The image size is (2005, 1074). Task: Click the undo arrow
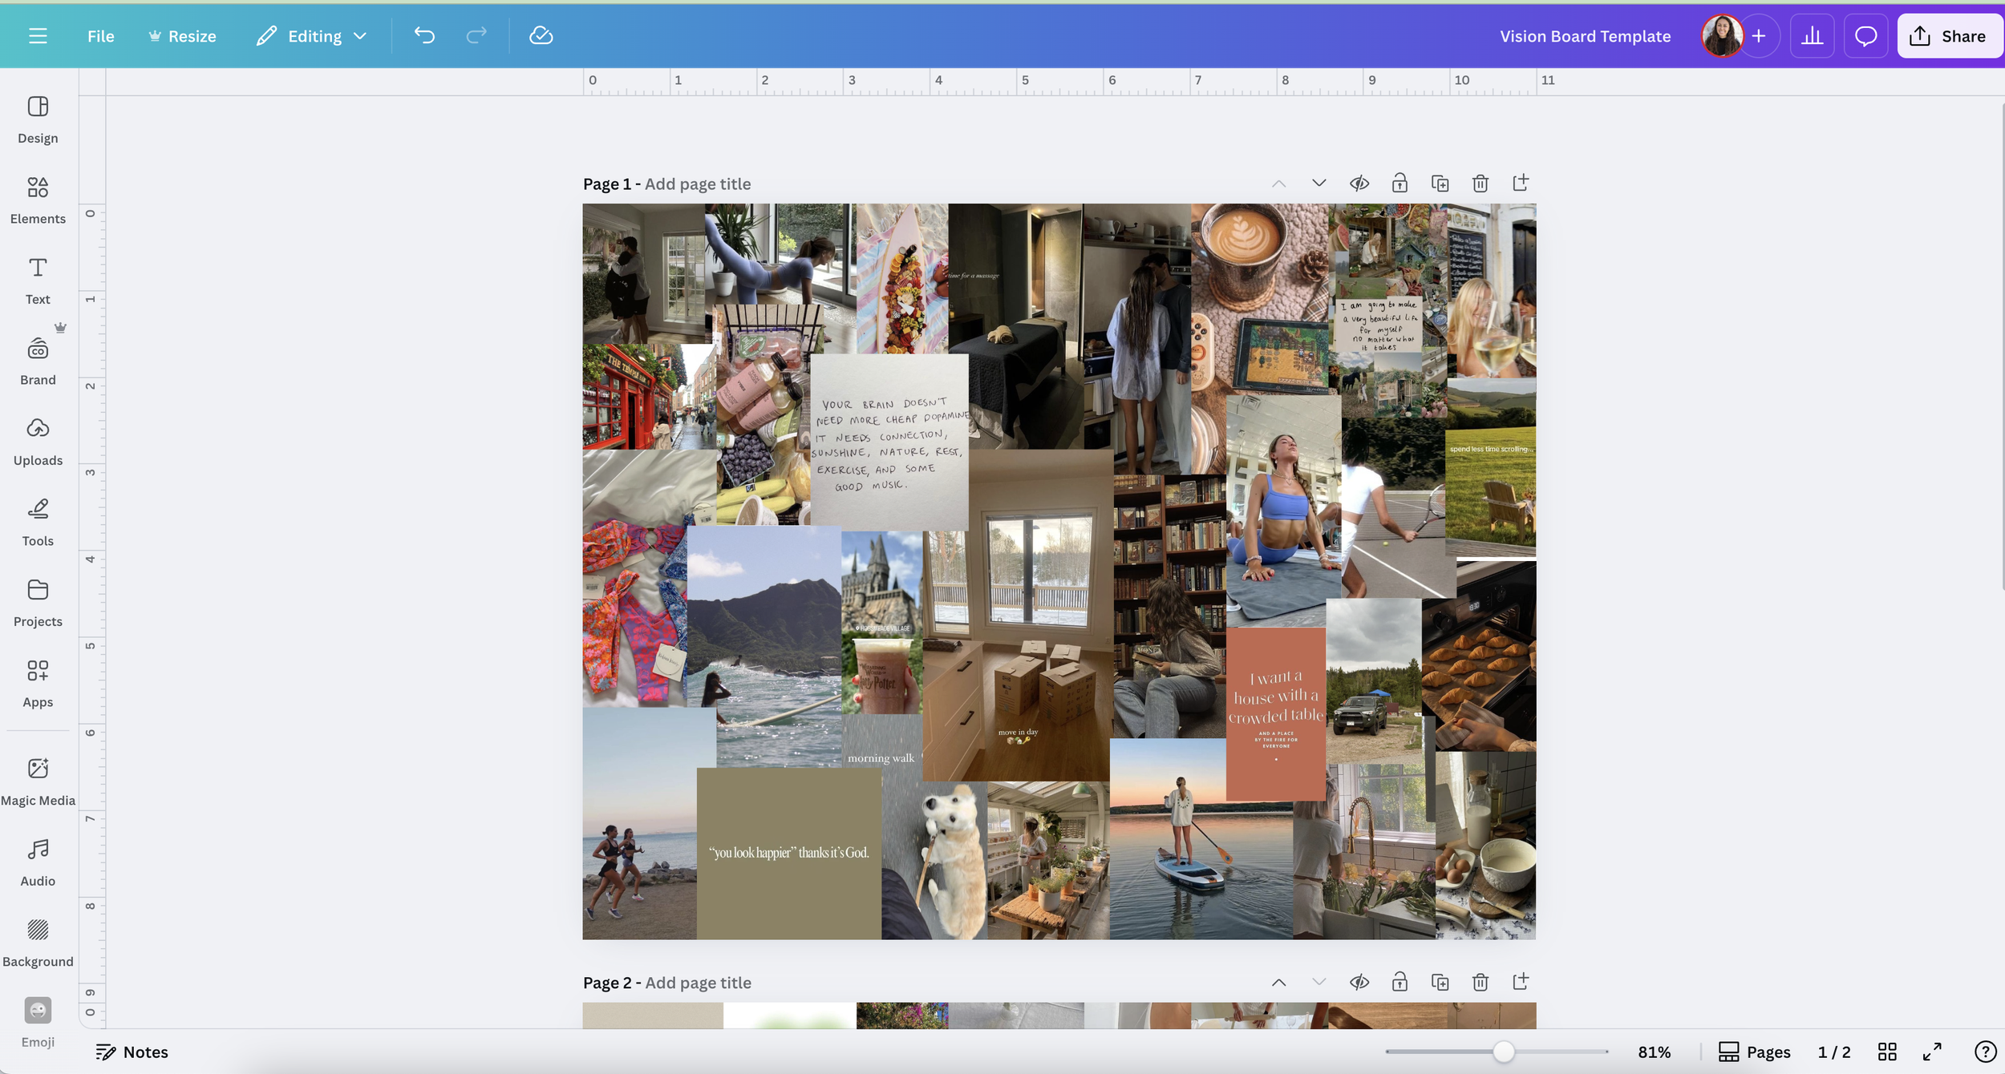tap(424, 36)
